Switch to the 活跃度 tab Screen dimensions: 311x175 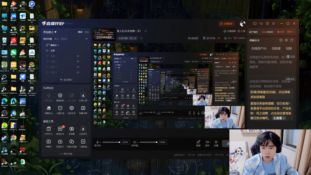[x=276, y=48]
